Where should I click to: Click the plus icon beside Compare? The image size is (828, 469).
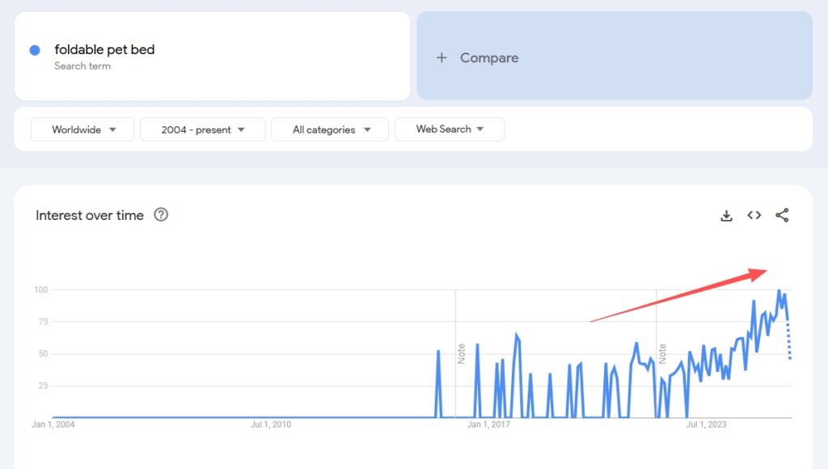(x=441, y=57)
